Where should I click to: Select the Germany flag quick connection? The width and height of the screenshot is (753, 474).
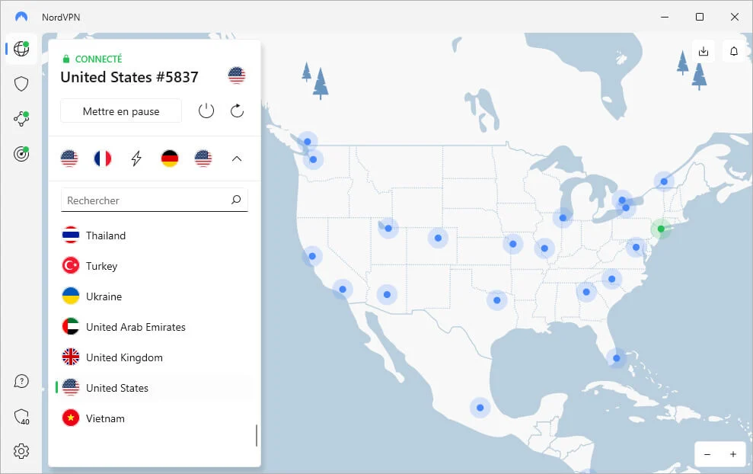click(170, 159)
